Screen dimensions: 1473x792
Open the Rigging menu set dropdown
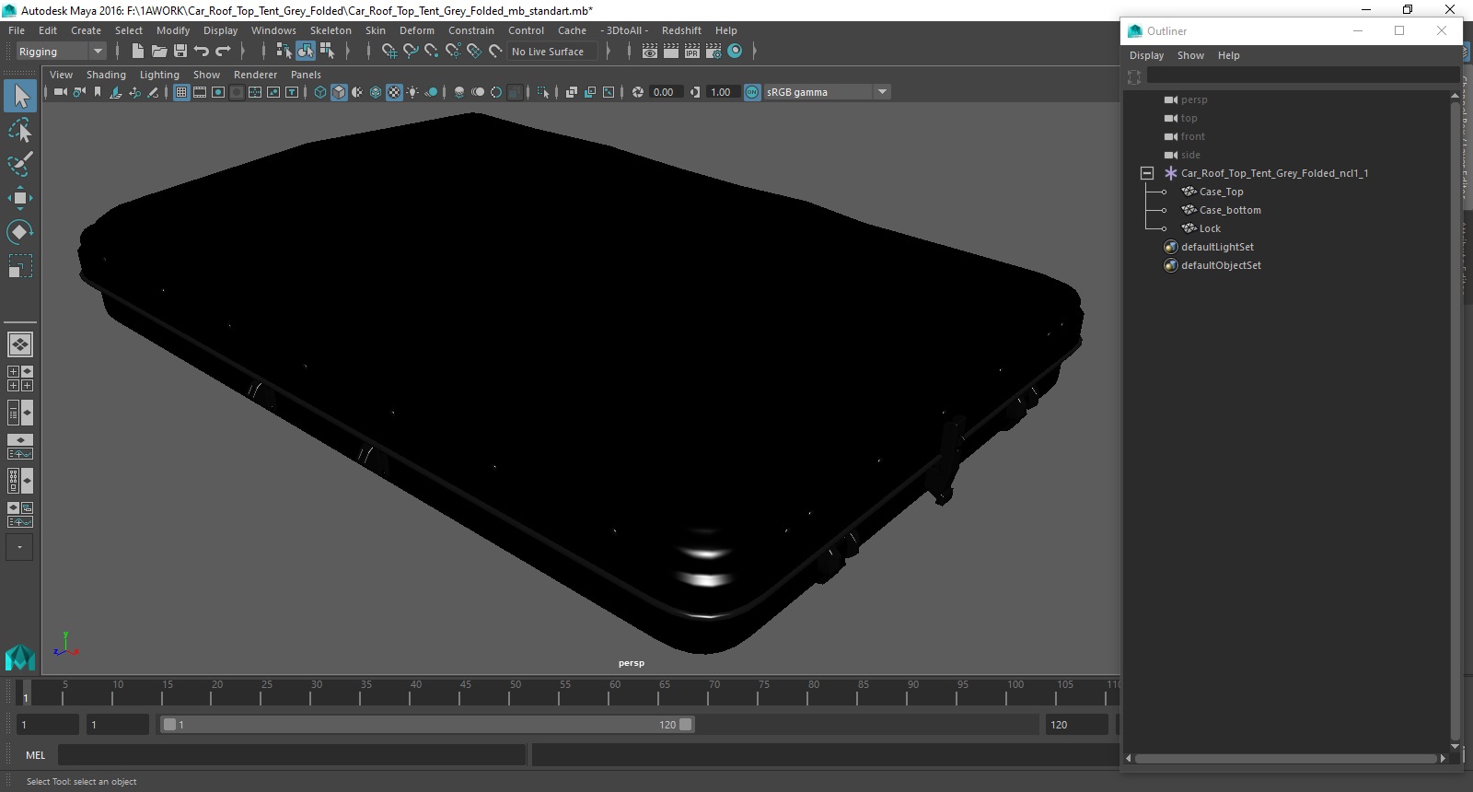pos(61,52)
